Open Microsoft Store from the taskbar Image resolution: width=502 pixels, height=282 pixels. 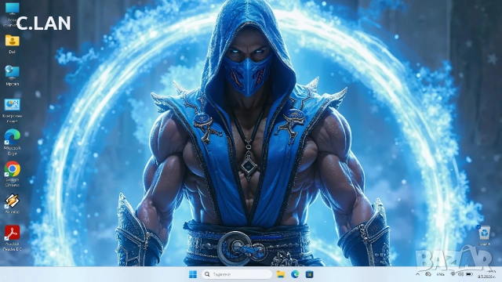(x=309, y=274)
